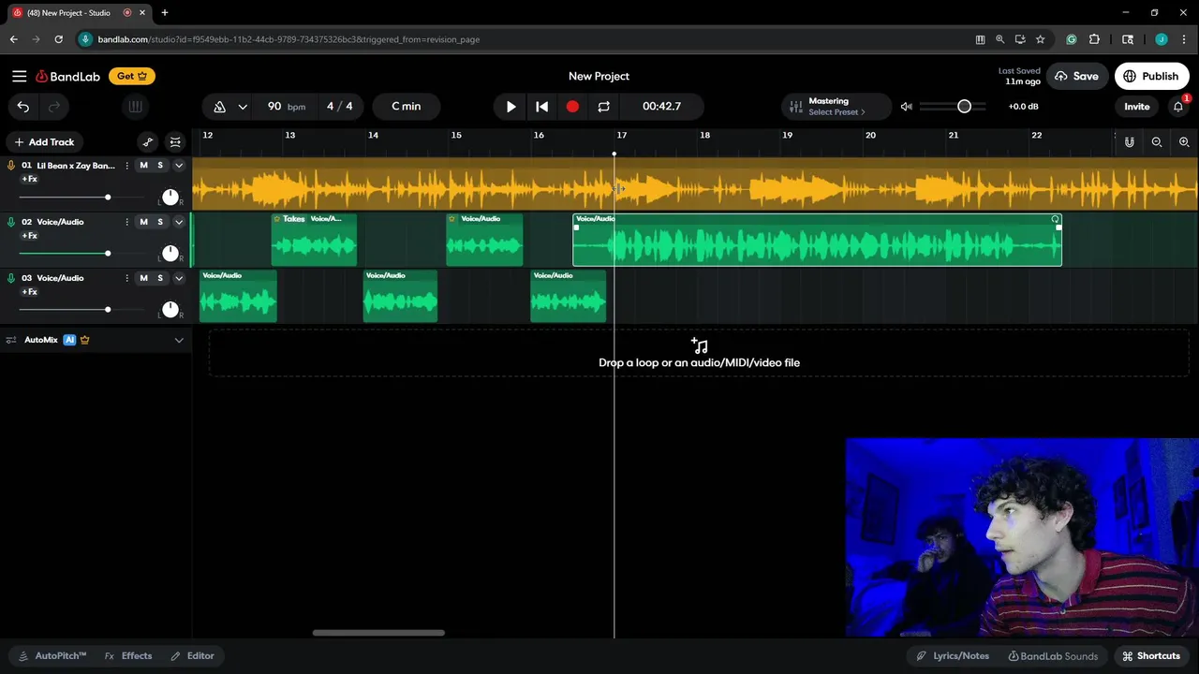Toggle the automation curve icon
Viewport: 1199px width, 674px height.
point(147,142)
